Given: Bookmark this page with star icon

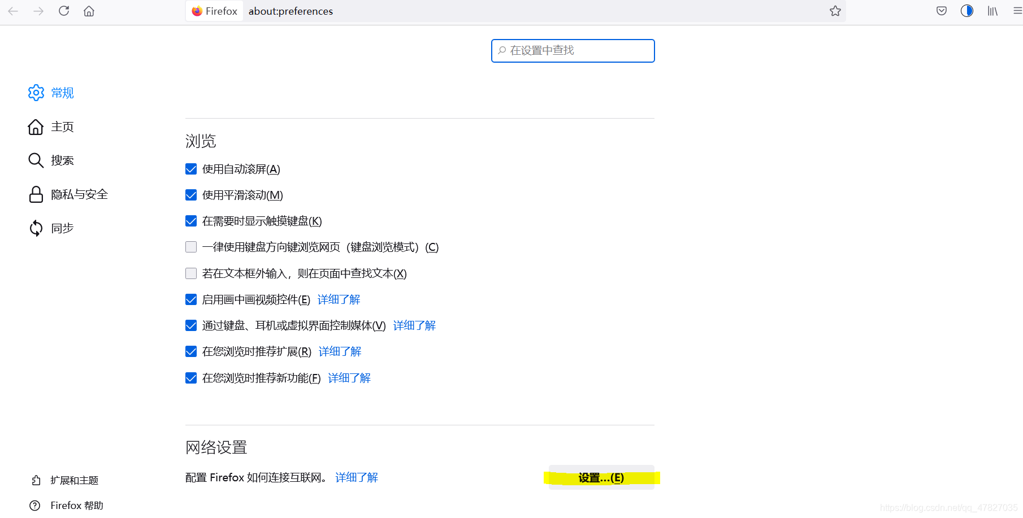Looking at the screenshot, I should click(x=835, y=11).
